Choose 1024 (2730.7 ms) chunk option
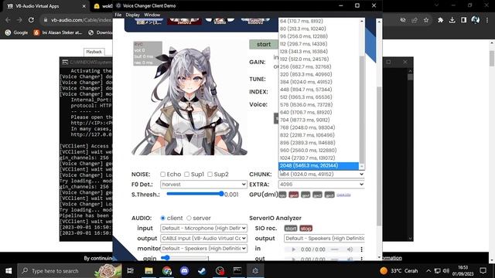495x278 pixels. coord(319,158)
